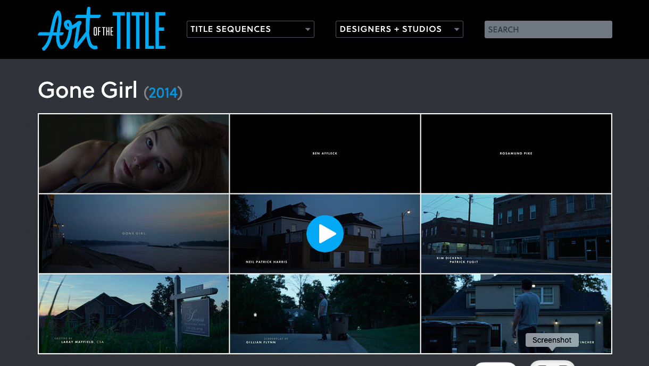Click the Search input field

[548, 29]
